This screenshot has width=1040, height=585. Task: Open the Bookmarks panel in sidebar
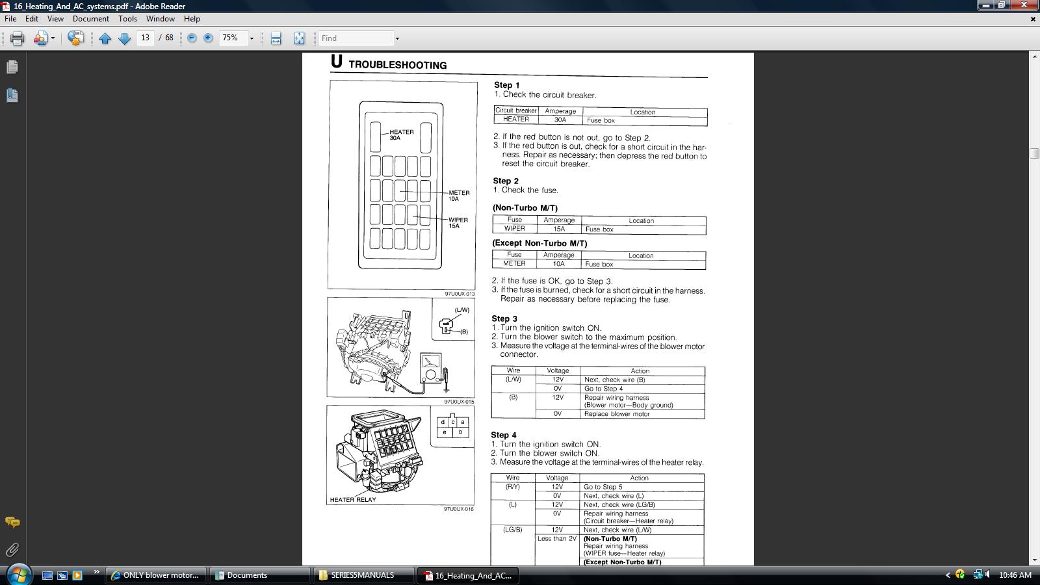pos(12,96)
